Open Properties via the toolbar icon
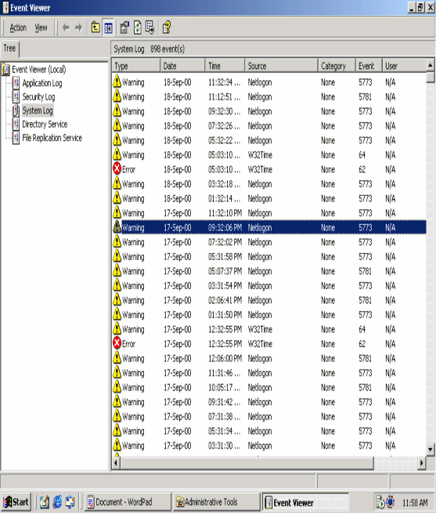 (x=124, y=27)
